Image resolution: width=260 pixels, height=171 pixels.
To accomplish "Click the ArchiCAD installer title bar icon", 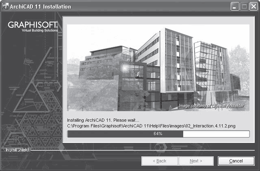I will (6, 7).
